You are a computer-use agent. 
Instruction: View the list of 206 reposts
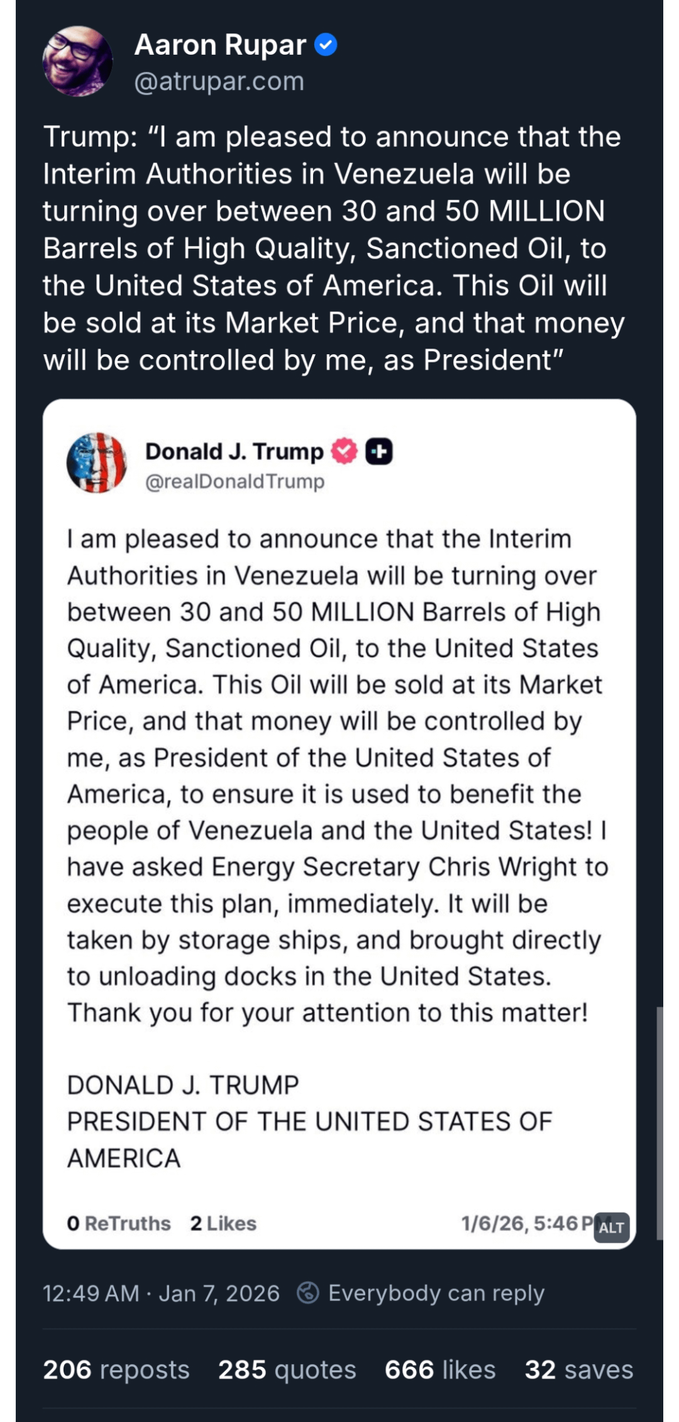116,1370
